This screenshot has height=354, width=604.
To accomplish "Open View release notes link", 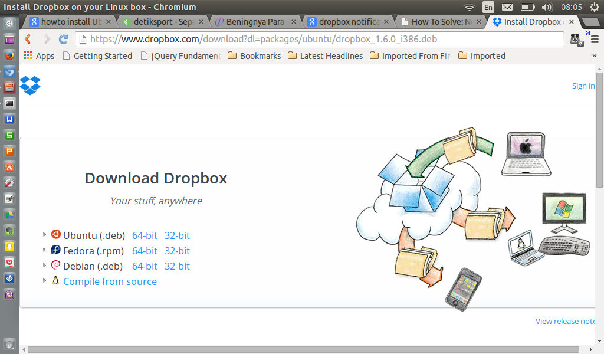I will [x=564, y=321].
